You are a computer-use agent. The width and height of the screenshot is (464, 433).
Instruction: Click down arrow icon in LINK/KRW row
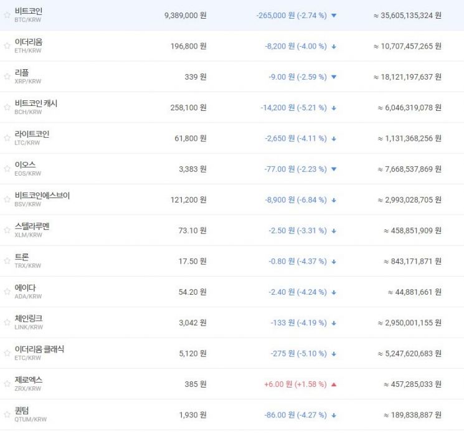pyautogui.click(x=334, y=323)
